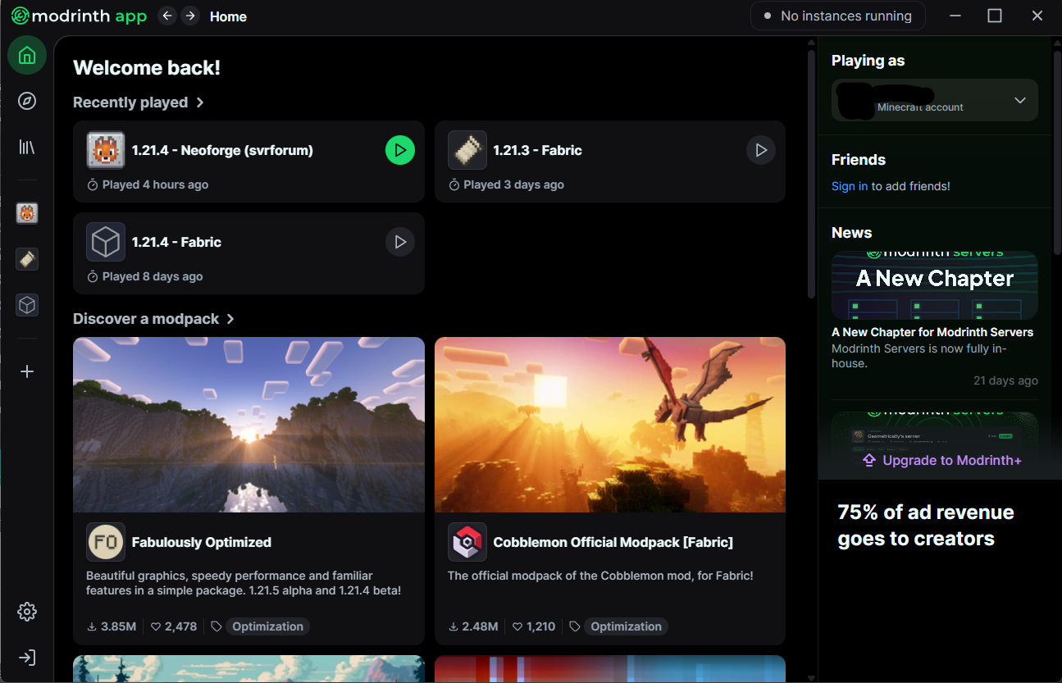Open Fabulously Optimized modpack title
The image size is (1062, 683).
coord(202,542)
